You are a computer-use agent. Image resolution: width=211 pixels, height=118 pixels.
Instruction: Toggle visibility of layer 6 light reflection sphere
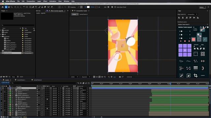coord(1,97)
